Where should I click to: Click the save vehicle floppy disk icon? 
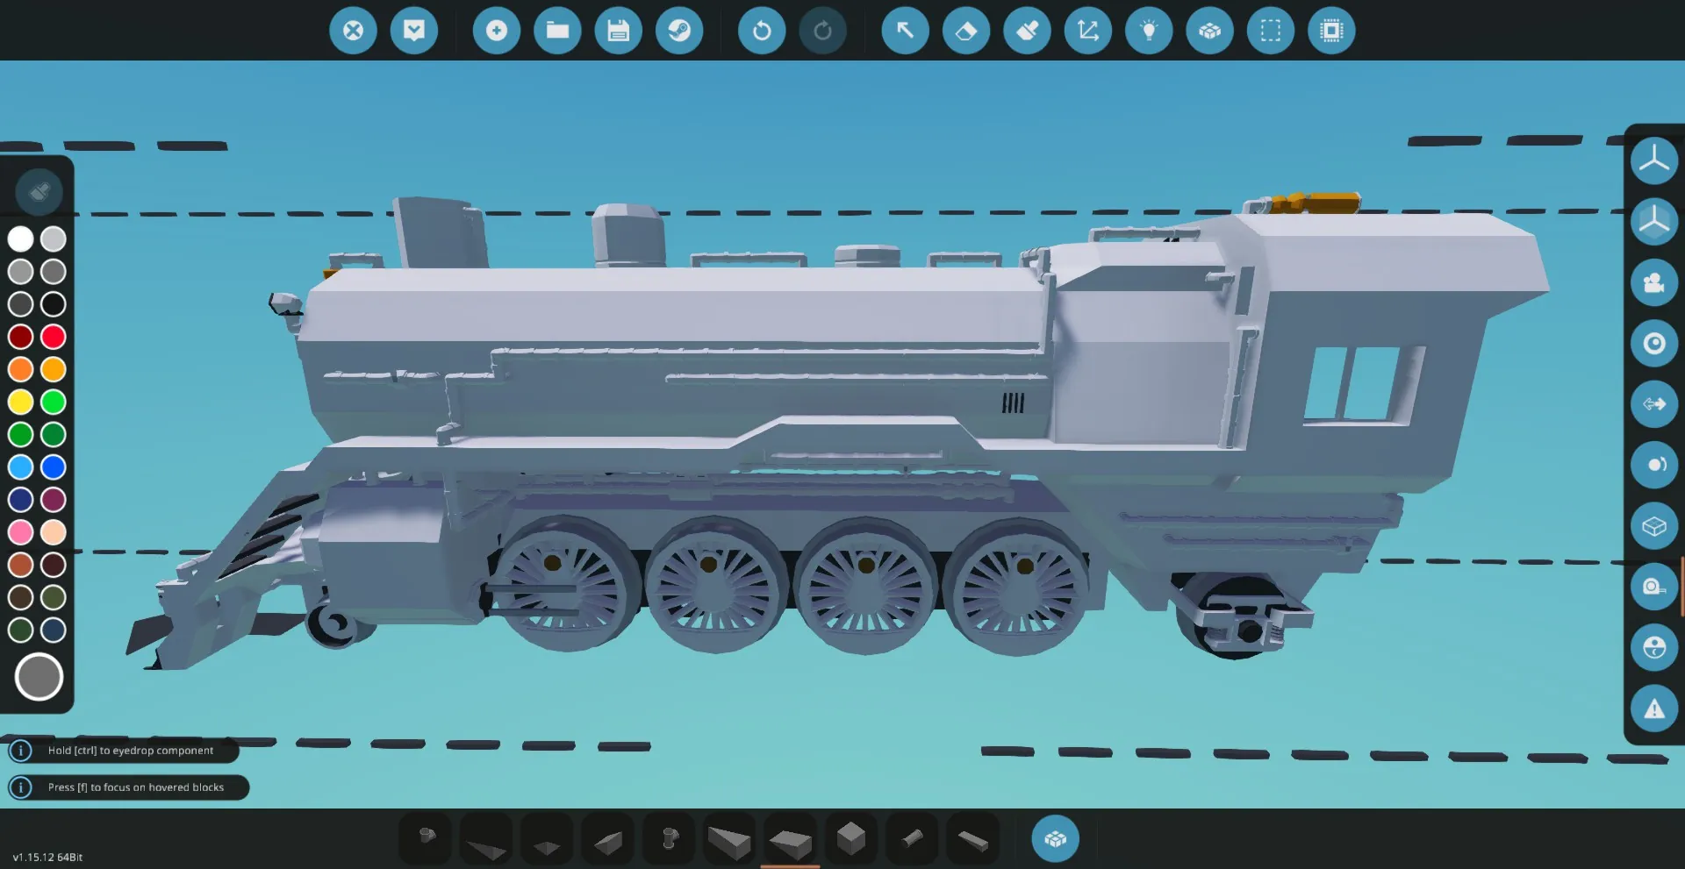[x=618, y=31]
